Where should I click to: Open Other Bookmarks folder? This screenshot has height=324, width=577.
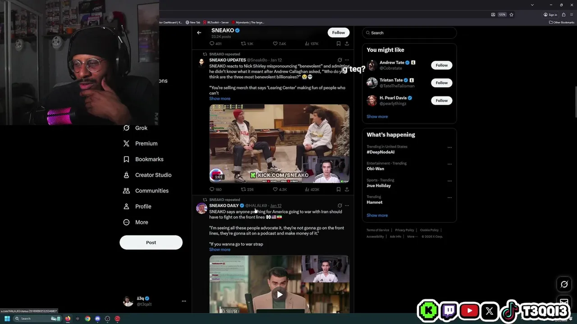tap(561, 22)
